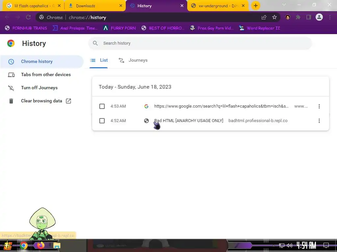Open File Explorer from the taskbar
Viewport: 337px width, 252px height.
click(57, 245)
